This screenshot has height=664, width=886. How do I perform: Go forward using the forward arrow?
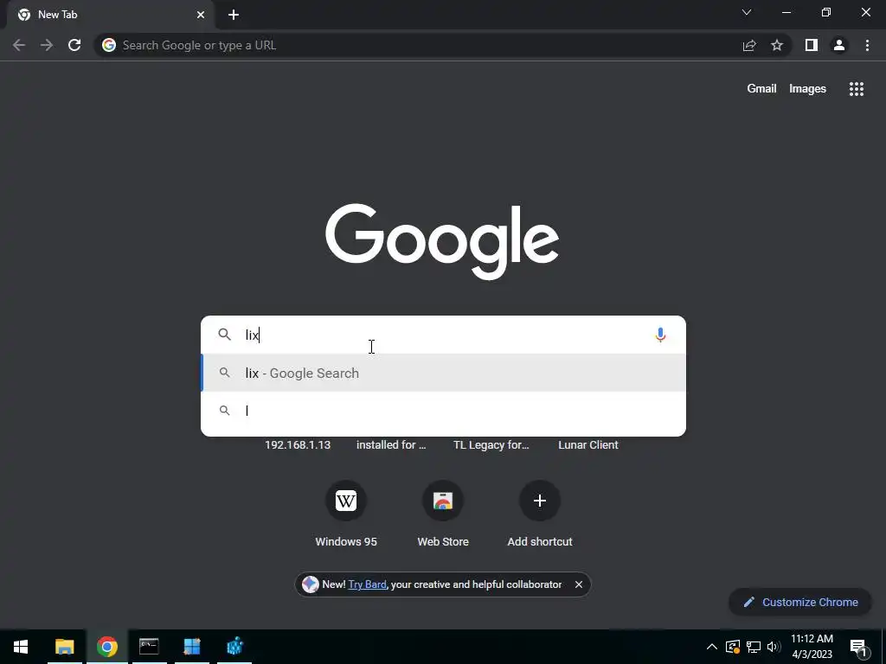(x=47, y=45)
